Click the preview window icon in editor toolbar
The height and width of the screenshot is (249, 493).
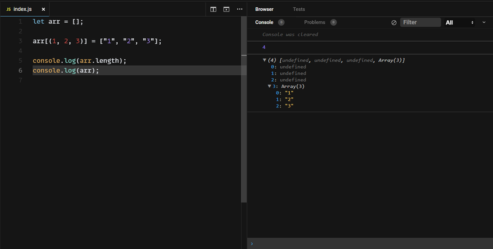226,10
